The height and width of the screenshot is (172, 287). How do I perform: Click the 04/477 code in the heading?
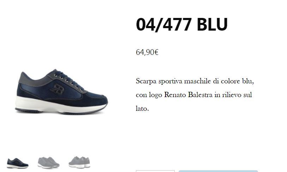coord(164,24)
